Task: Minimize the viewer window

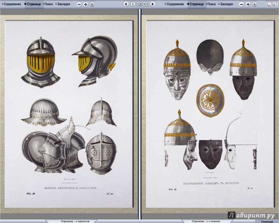Action: click(269, 5)
